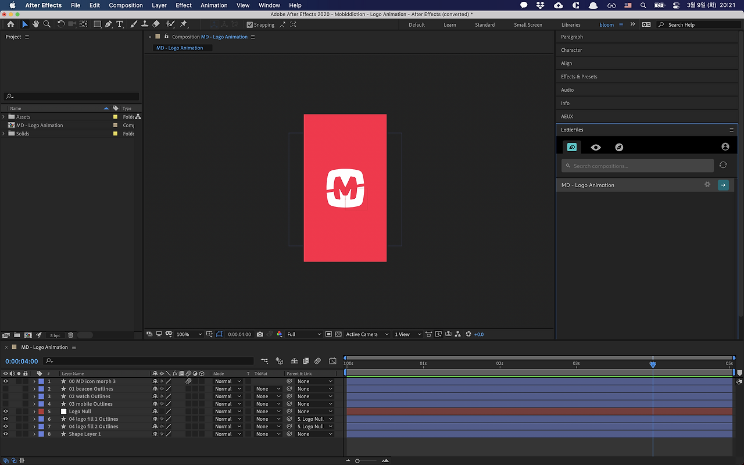Take a snapshot with the camera icon
The image size is (744, 465).
260,334
